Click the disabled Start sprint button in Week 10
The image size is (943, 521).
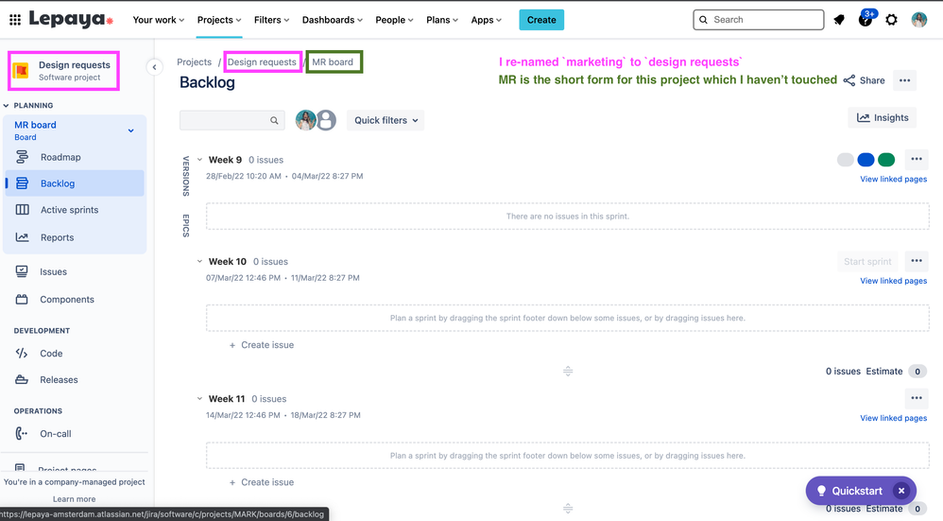pos(867,261)
